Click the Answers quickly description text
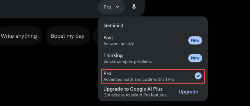This screenshot has width=250, height=106. [x=119, y=44]
